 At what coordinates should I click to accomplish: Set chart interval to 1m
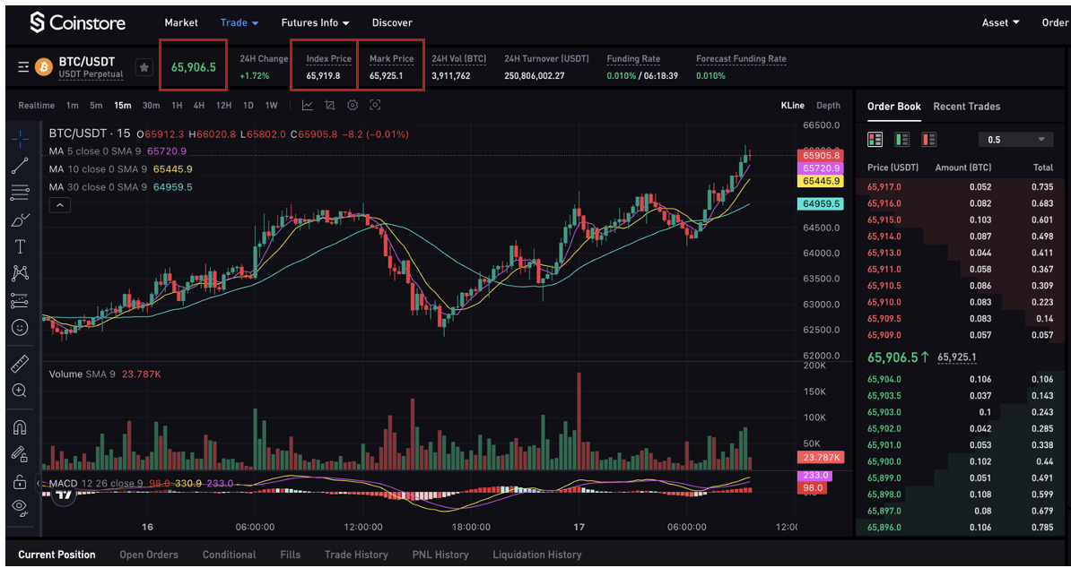point(73,105)
